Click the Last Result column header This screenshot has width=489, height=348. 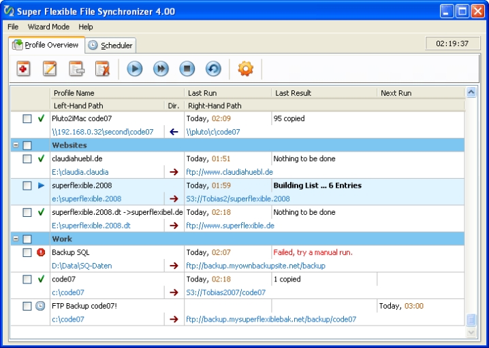point(293,93)
